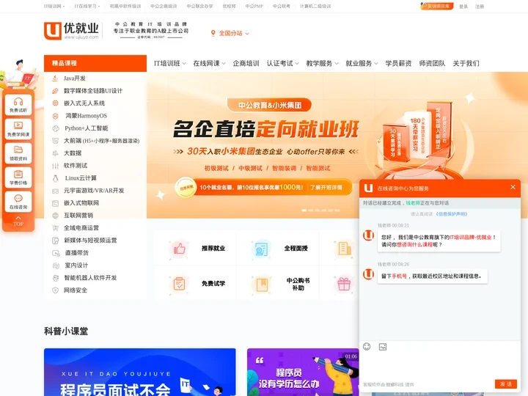The height and width of the screenshot is (396, 528).
Task: Open the 关于我们 menu item
Action: click(x=466, y=63)
